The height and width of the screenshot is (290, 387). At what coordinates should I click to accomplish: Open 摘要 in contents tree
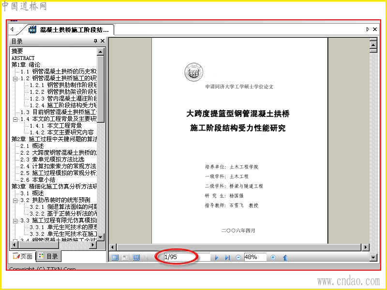pos(17,51)
